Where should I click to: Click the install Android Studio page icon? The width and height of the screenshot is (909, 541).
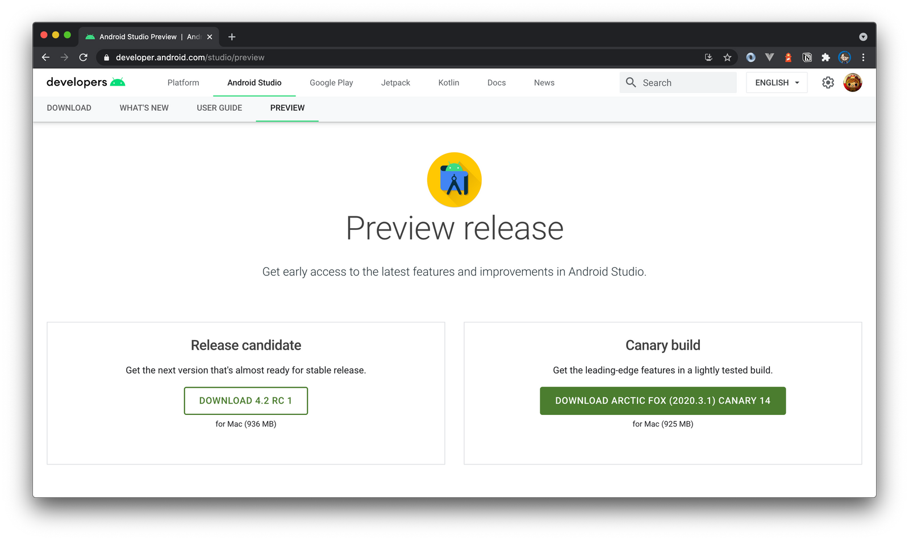(x=708, y=57)
